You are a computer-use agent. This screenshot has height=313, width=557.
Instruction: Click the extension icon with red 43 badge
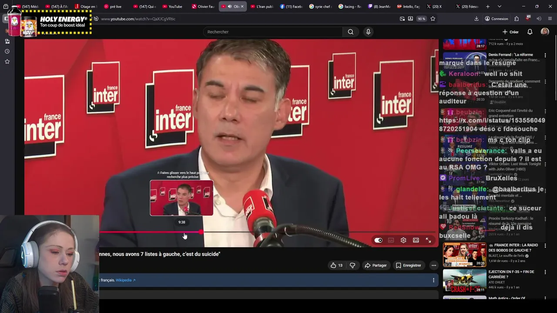[x=527, y=19]
